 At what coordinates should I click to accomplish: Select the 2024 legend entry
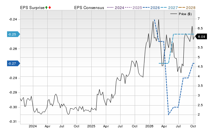pyautogui.click(x=116, y=7)
